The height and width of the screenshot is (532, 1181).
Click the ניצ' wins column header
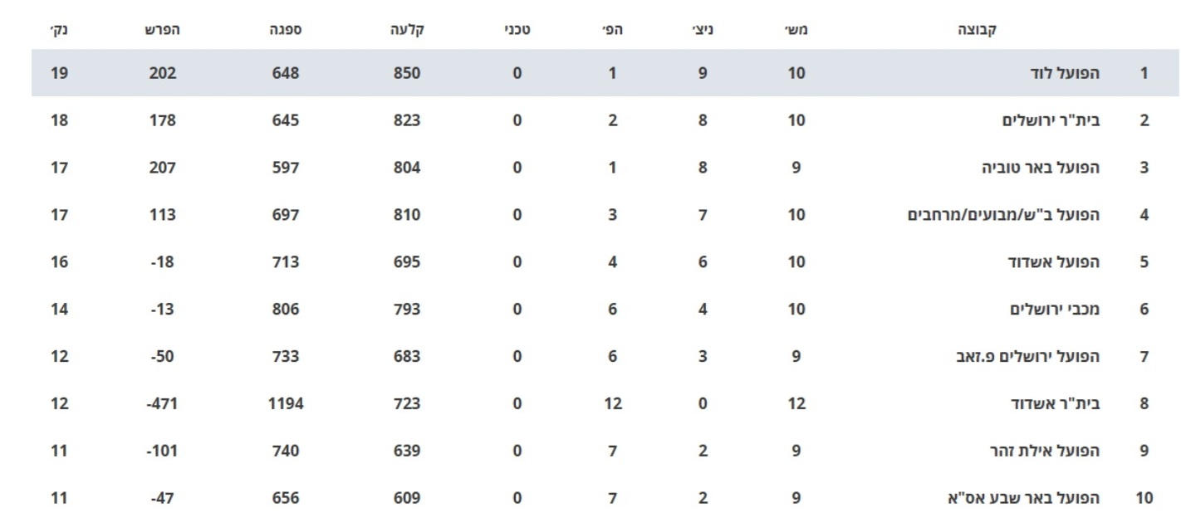pyautogui.click(x=703, y=30)
